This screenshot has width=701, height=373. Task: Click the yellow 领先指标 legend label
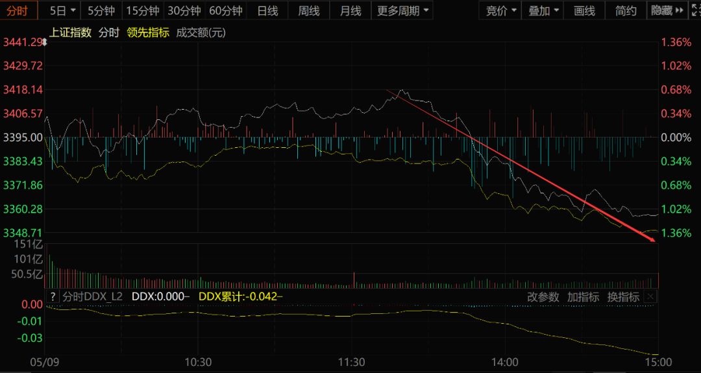148,32
